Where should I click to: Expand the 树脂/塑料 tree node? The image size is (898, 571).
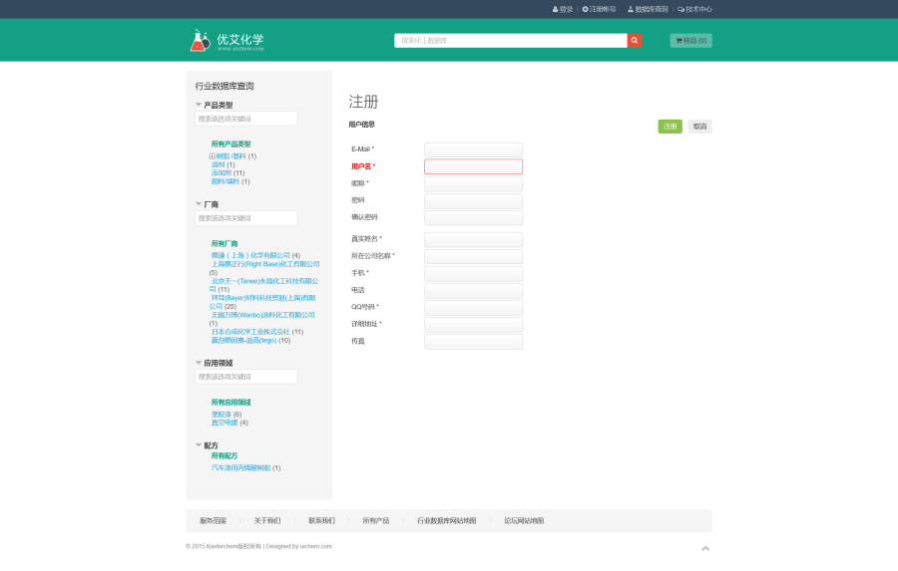pos(212,156)
